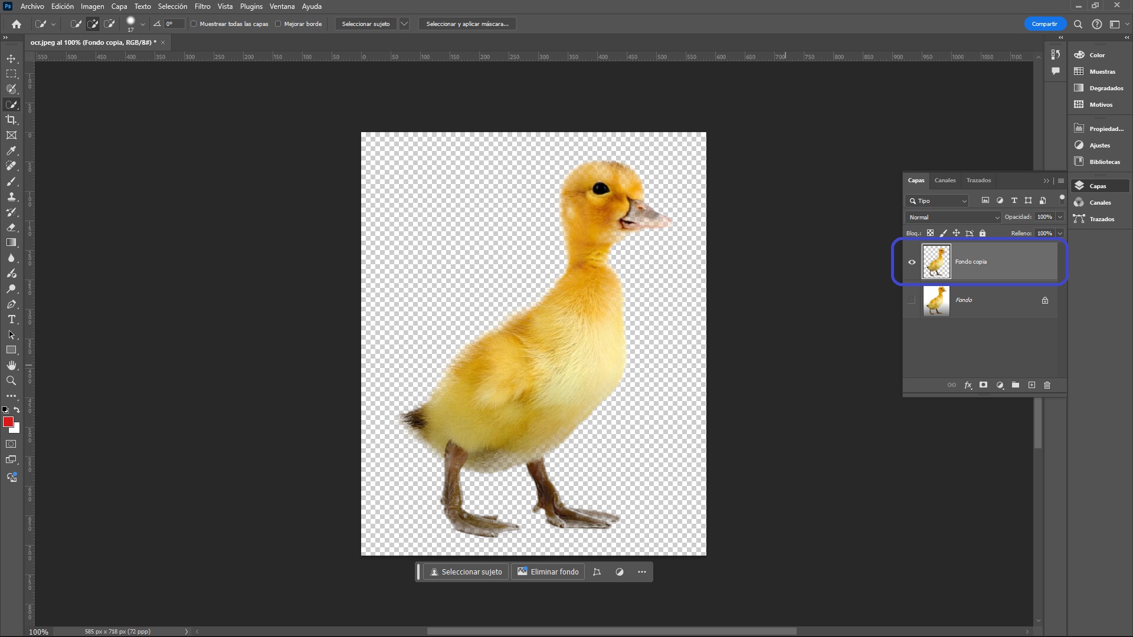1133x637 pixels.
Task: Select the Pen tool
Action: (x=11, y=304)
